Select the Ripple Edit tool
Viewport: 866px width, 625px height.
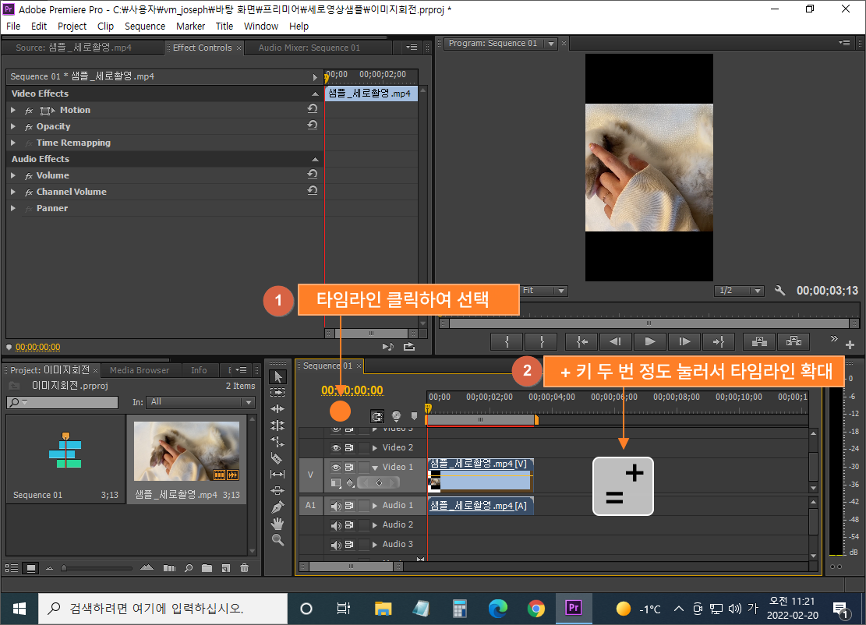277,409
